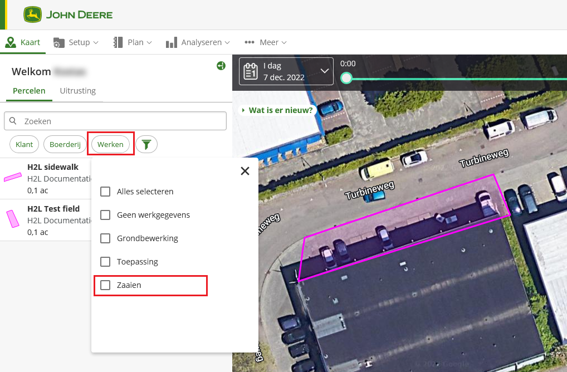Viewport: 567px width, 372px height.
Task: Close the Werken filter popup
Action: tap(245, 171)
